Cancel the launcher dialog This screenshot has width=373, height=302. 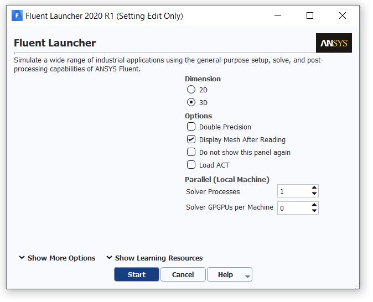[183, 274]
